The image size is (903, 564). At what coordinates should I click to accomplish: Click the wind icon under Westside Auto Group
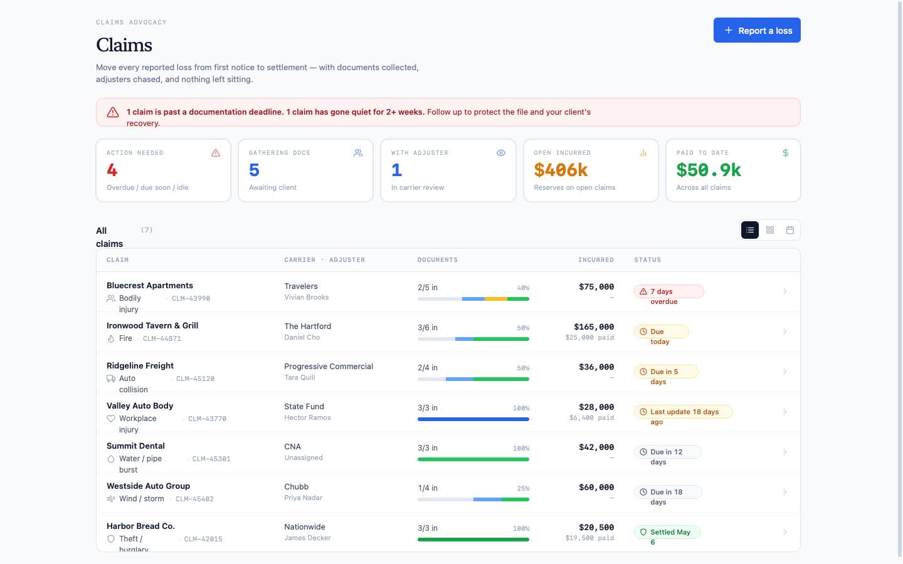111,499
